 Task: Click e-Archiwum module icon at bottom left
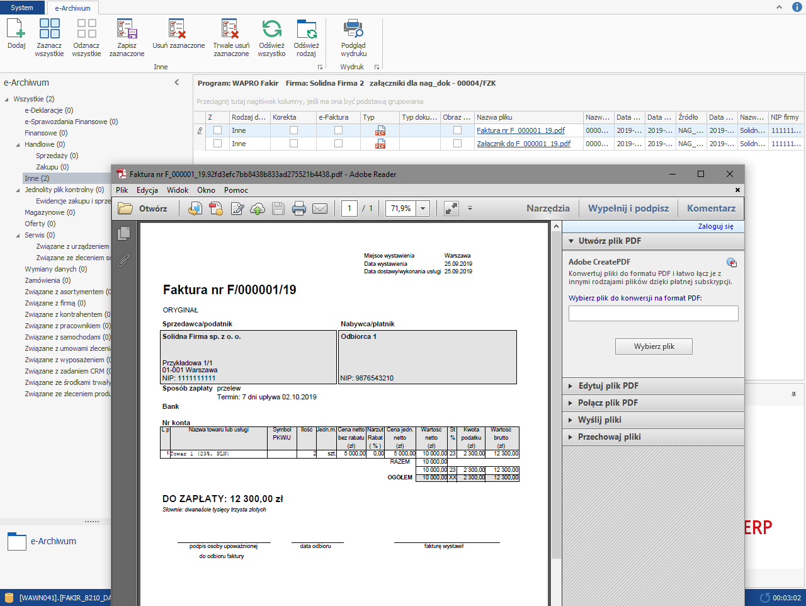(x=16, y=541)
